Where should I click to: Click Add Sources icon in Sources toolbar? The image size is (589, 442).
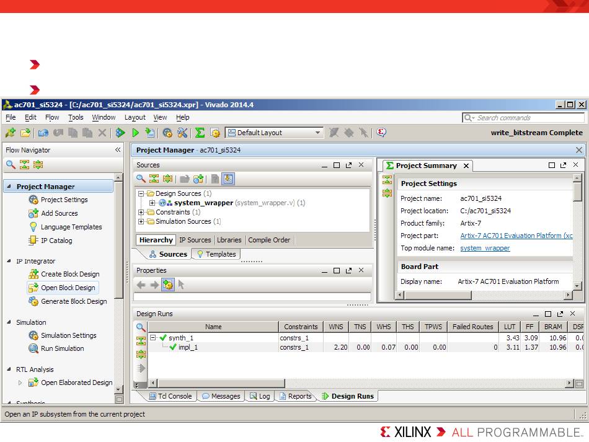point(198,179)
